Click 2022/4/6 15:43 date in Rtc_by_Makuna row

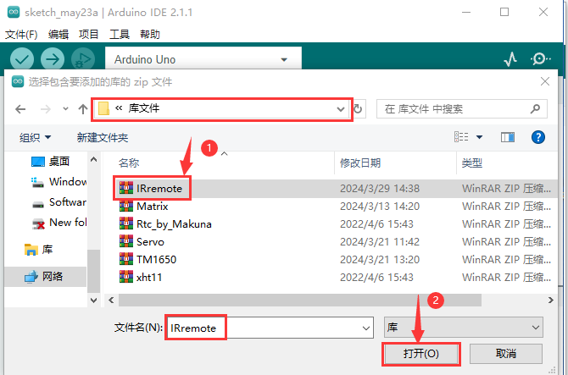pyautogui.click(x=376, y=223)
